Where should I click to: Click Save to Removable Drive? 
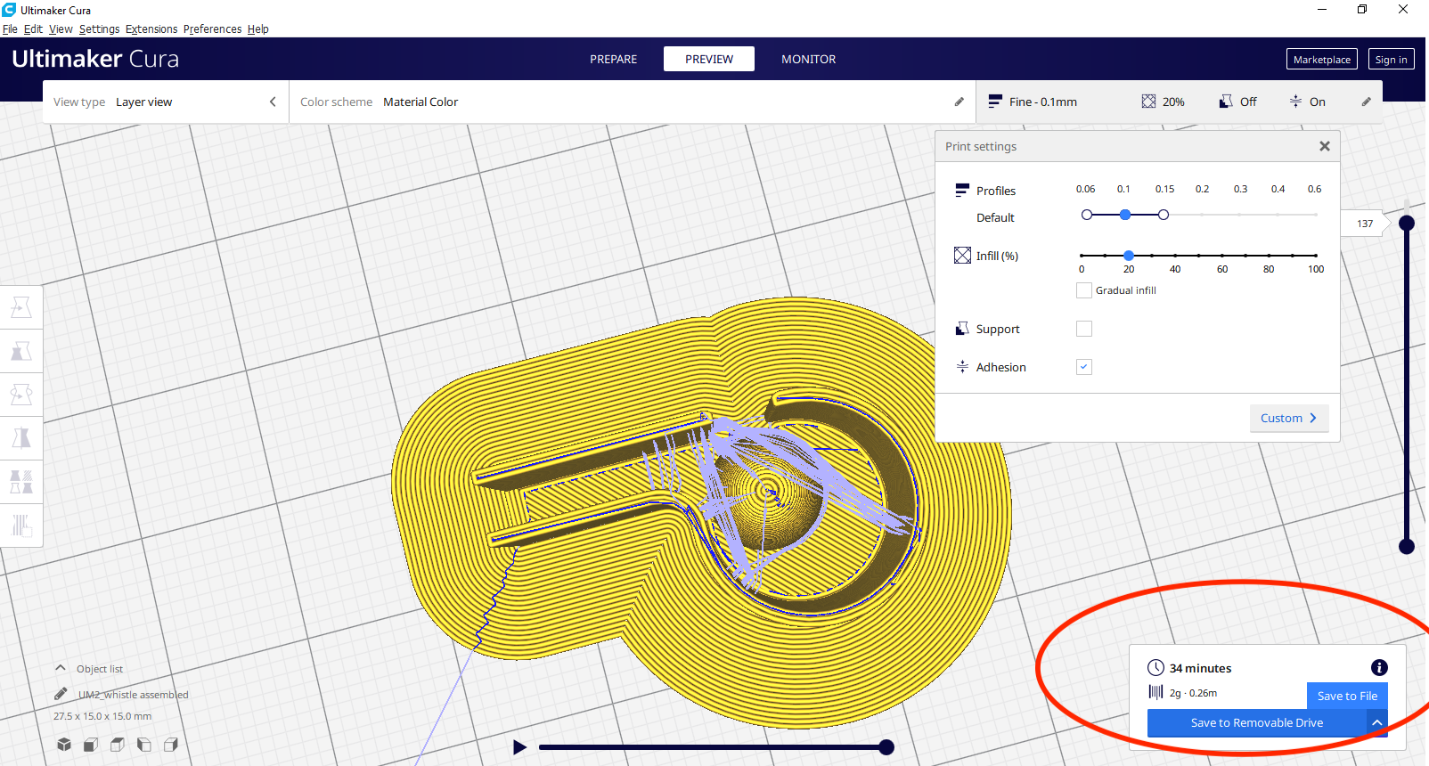click(x=1257, y=722)
